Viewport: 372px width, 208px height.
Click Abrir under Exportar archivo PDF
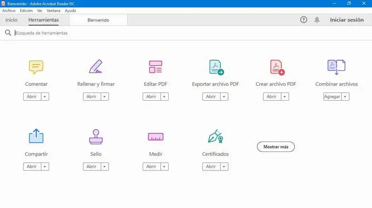tap(211, 97)
